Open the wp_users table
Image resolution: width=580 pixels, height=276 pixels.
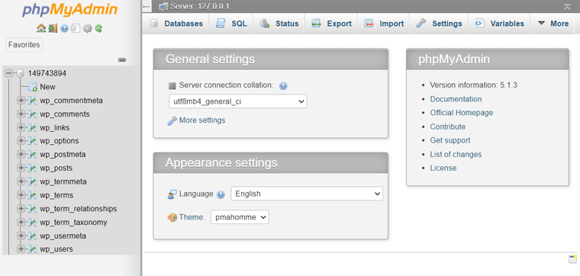click(x=56, y=249)
